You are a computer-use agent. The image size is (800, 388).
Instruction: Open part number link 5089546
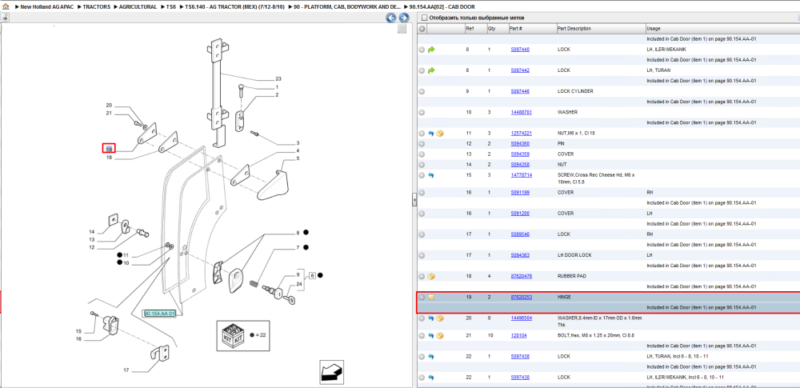click(520, 235)
